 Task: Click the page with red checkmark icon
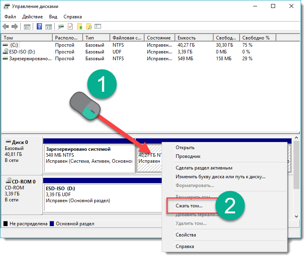click(x=70, y=26)
